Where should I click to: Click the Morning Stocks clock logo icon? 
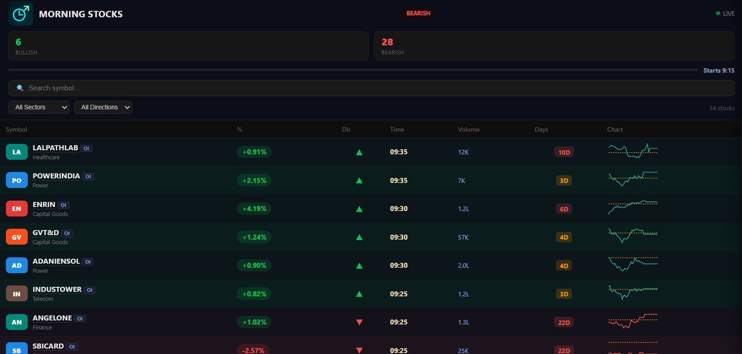click(21, 14)
